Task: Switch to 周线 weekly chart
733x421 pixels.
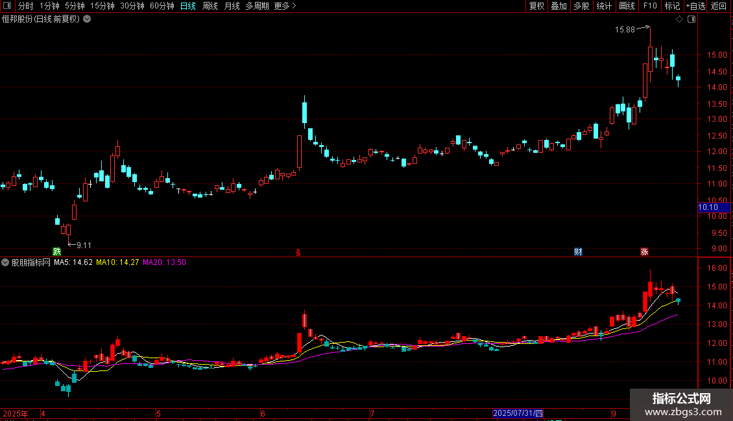Action: (210, 6)
